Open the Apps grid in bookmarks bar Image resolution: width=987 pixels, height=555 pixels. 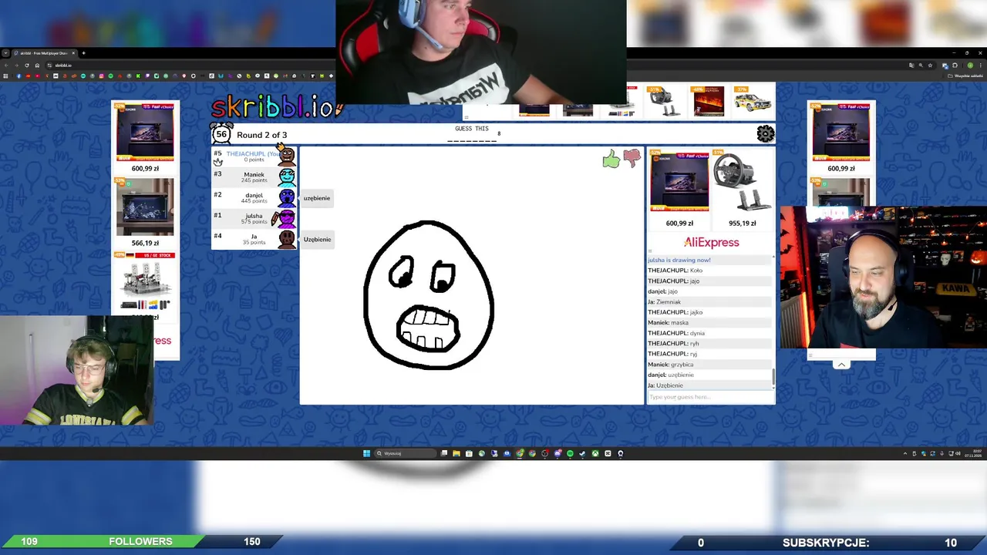(x=6, y=76)
